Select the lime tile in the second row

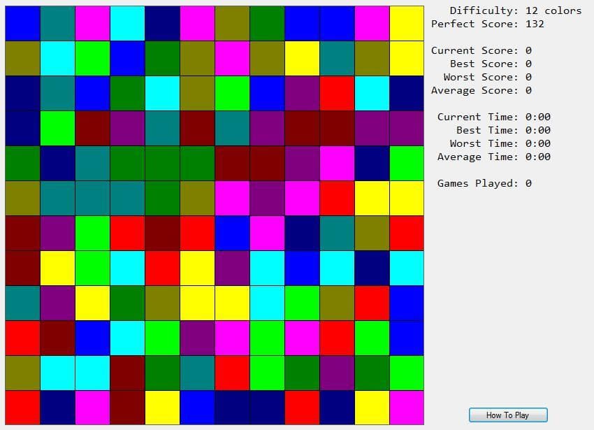[x=92, y=59]
